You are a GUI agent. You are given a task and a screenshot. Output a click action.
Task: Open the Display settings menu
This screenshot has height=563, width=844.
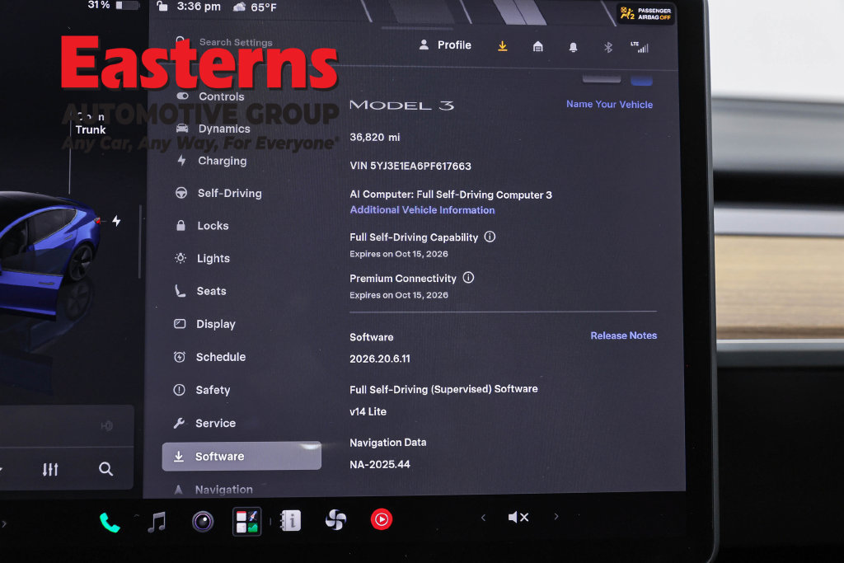pos(204,324)
